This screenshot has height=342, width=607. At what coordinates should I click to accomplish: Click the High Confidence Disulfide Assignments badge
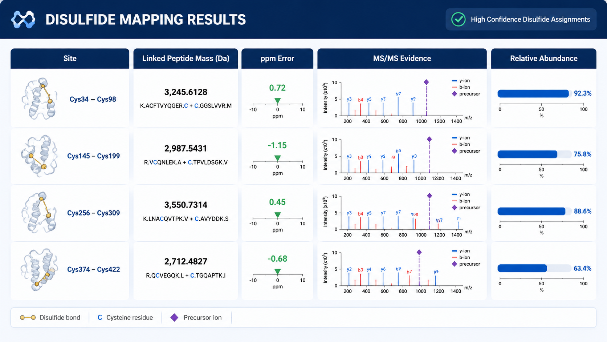[x=521, y=19]
